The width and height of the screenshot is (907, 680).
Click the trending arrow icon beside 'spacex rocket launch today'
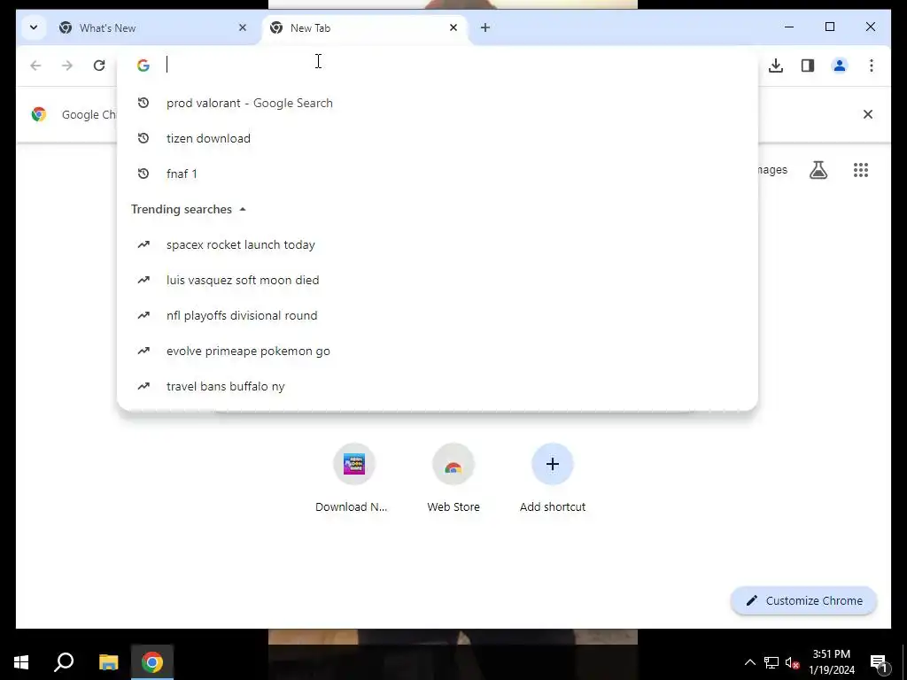[143, 244]
